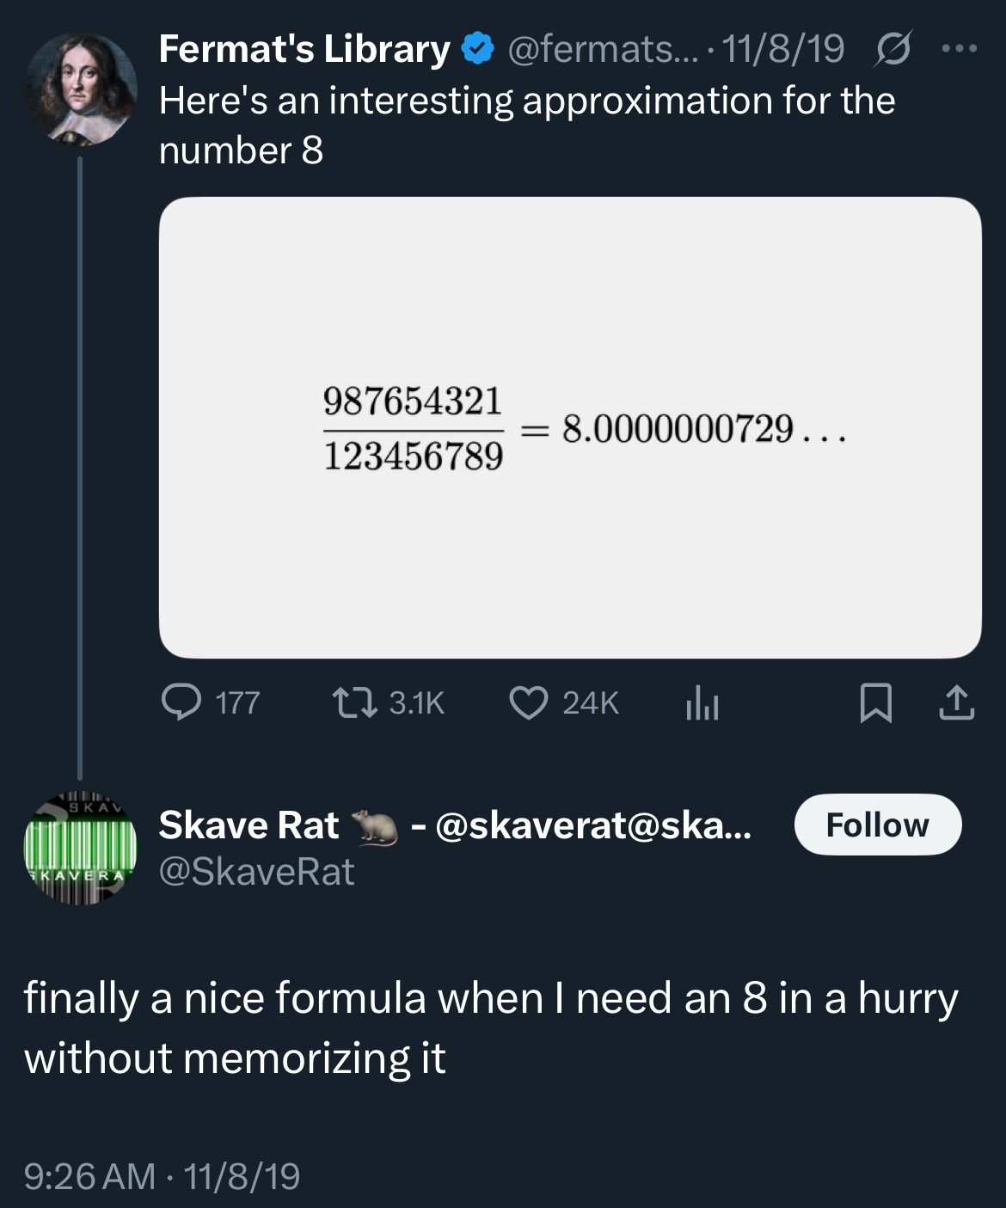The image size is (1006, 1208).
Task: Select the reply text about needing an 8
Action: pos(491,1027)
